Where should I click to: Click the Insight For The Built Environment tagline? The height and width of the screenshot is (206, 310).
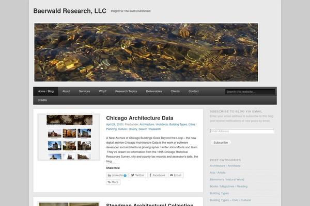tap(131, 11)
